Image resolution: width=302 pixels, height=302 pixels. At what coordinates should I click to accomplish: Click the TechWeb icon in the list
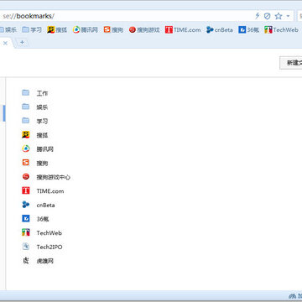pyautogui.click(x=26, y=232)
